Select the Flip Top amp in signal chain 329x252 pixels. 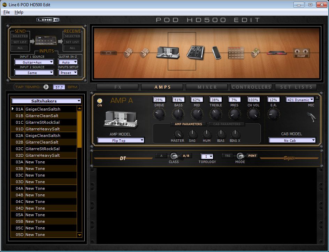(x=168, y=52)
